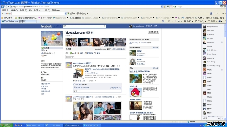Open Facebook messages icon in header

57,26
